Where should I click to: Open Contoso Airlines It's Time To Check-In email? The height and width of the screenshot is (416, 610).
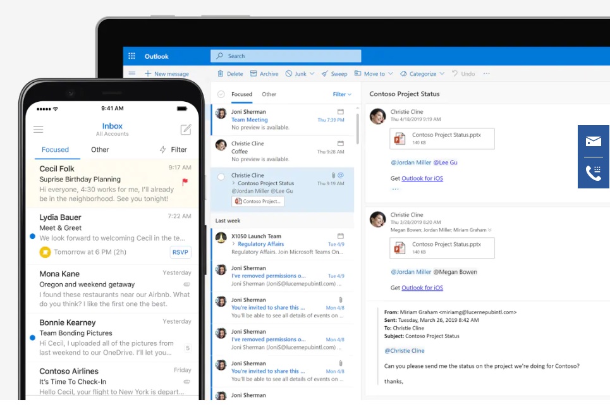112,381
